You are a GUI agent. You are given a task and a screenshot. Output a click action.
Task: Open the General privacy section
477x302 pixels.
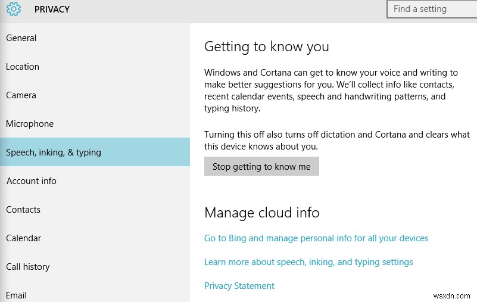click(21, 38)
